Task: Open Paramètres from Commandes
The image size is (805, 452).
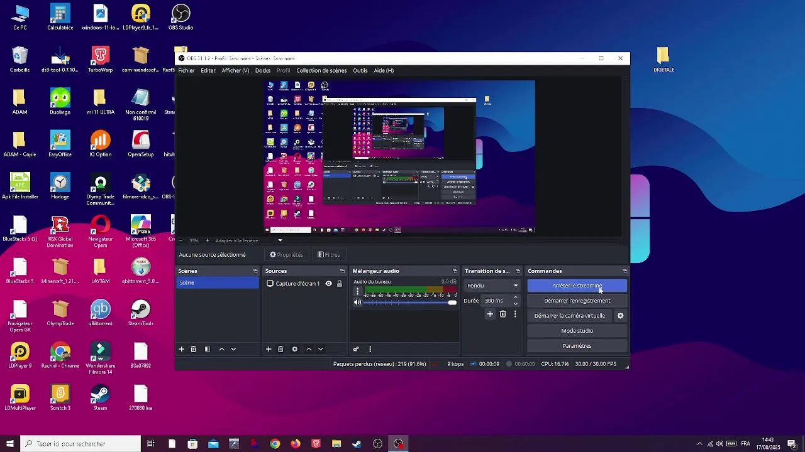Action: [x=577, y=346]
